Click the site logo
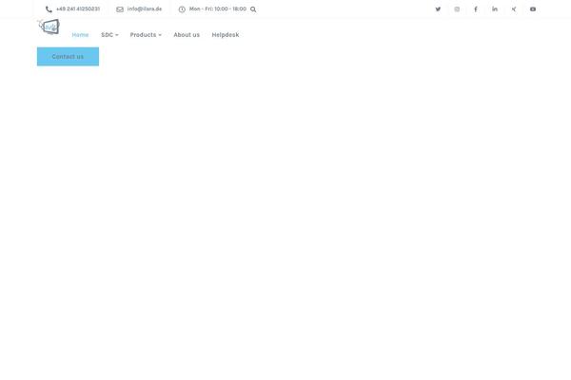The height and width of the screenshot is (380, 571). [49, 27]
